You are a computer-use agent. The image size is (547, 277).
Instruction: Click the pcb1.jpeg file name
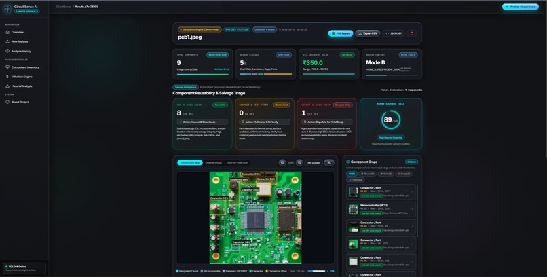click(x=190, y=37)
